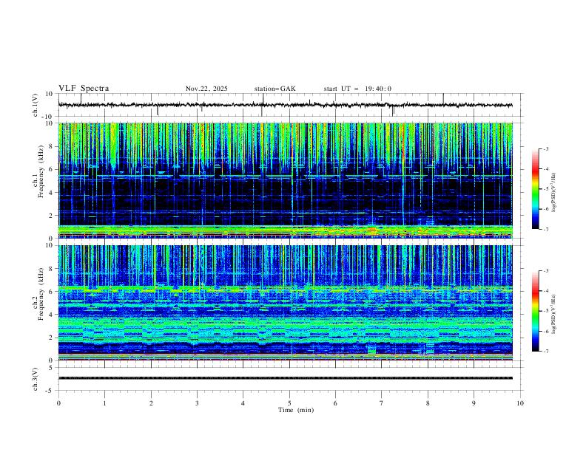Viewport: 586px width, 452px height.
Task: Select the "start UT = 19:40:0" text
Action: 357,89
